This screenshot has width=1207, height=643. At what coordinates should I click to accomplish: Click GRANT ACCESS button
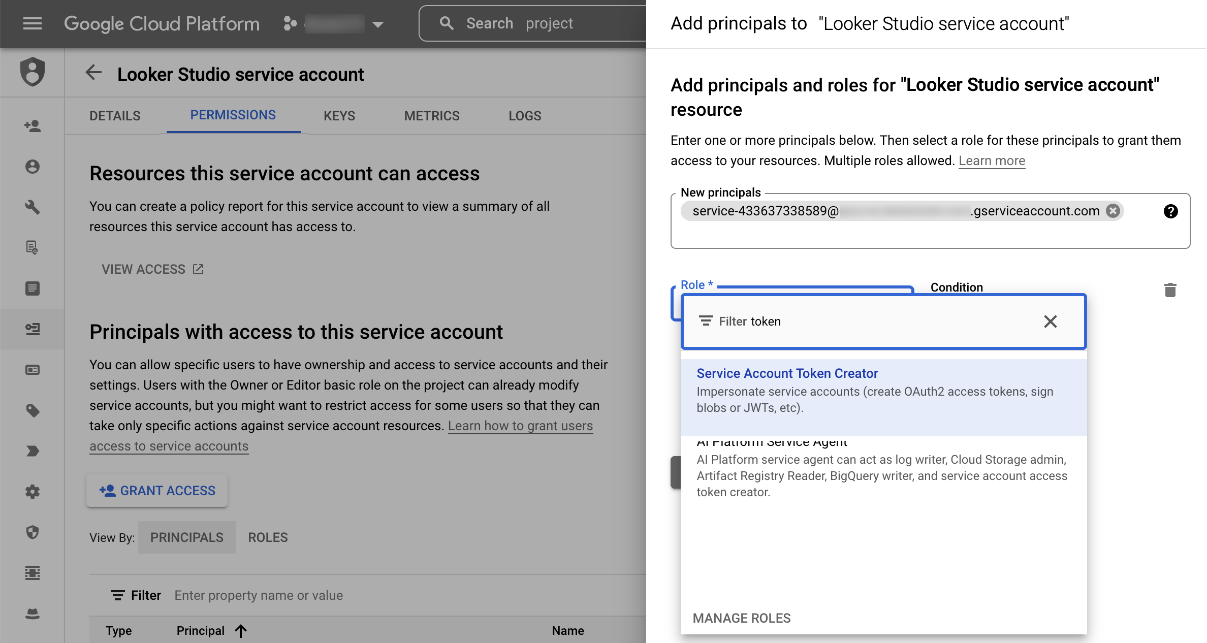point(158,490)
